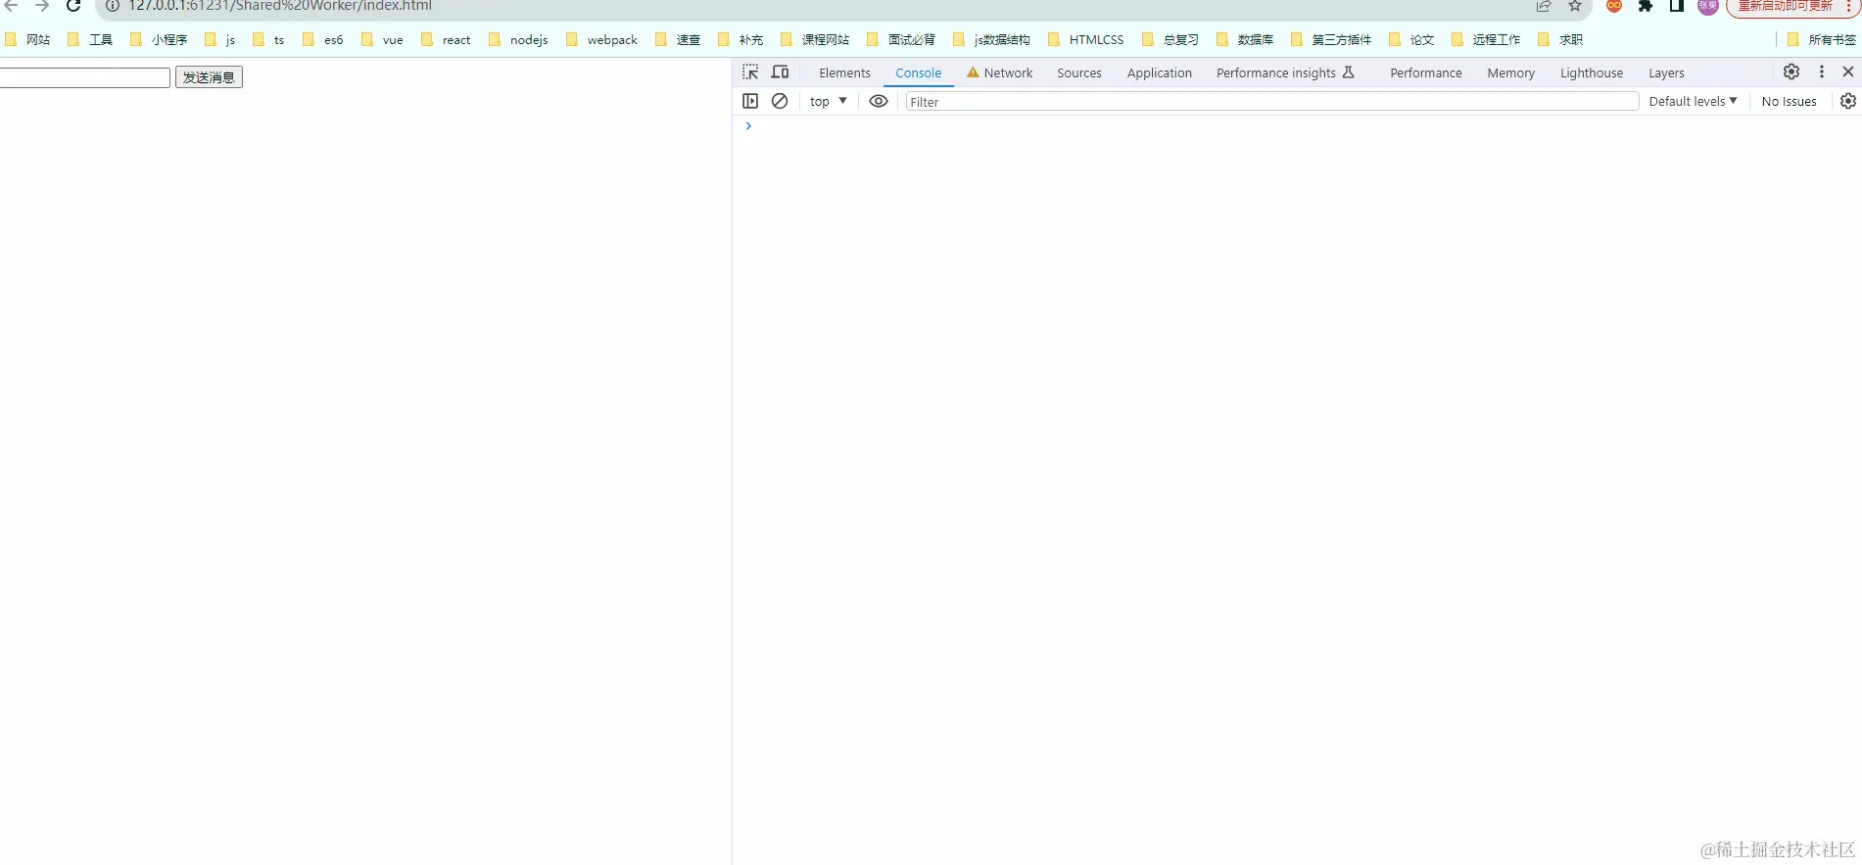This screenshot has width=1862, height=865.
Task: Open the Chrome three-dot menu
Action: (1847, 6)
